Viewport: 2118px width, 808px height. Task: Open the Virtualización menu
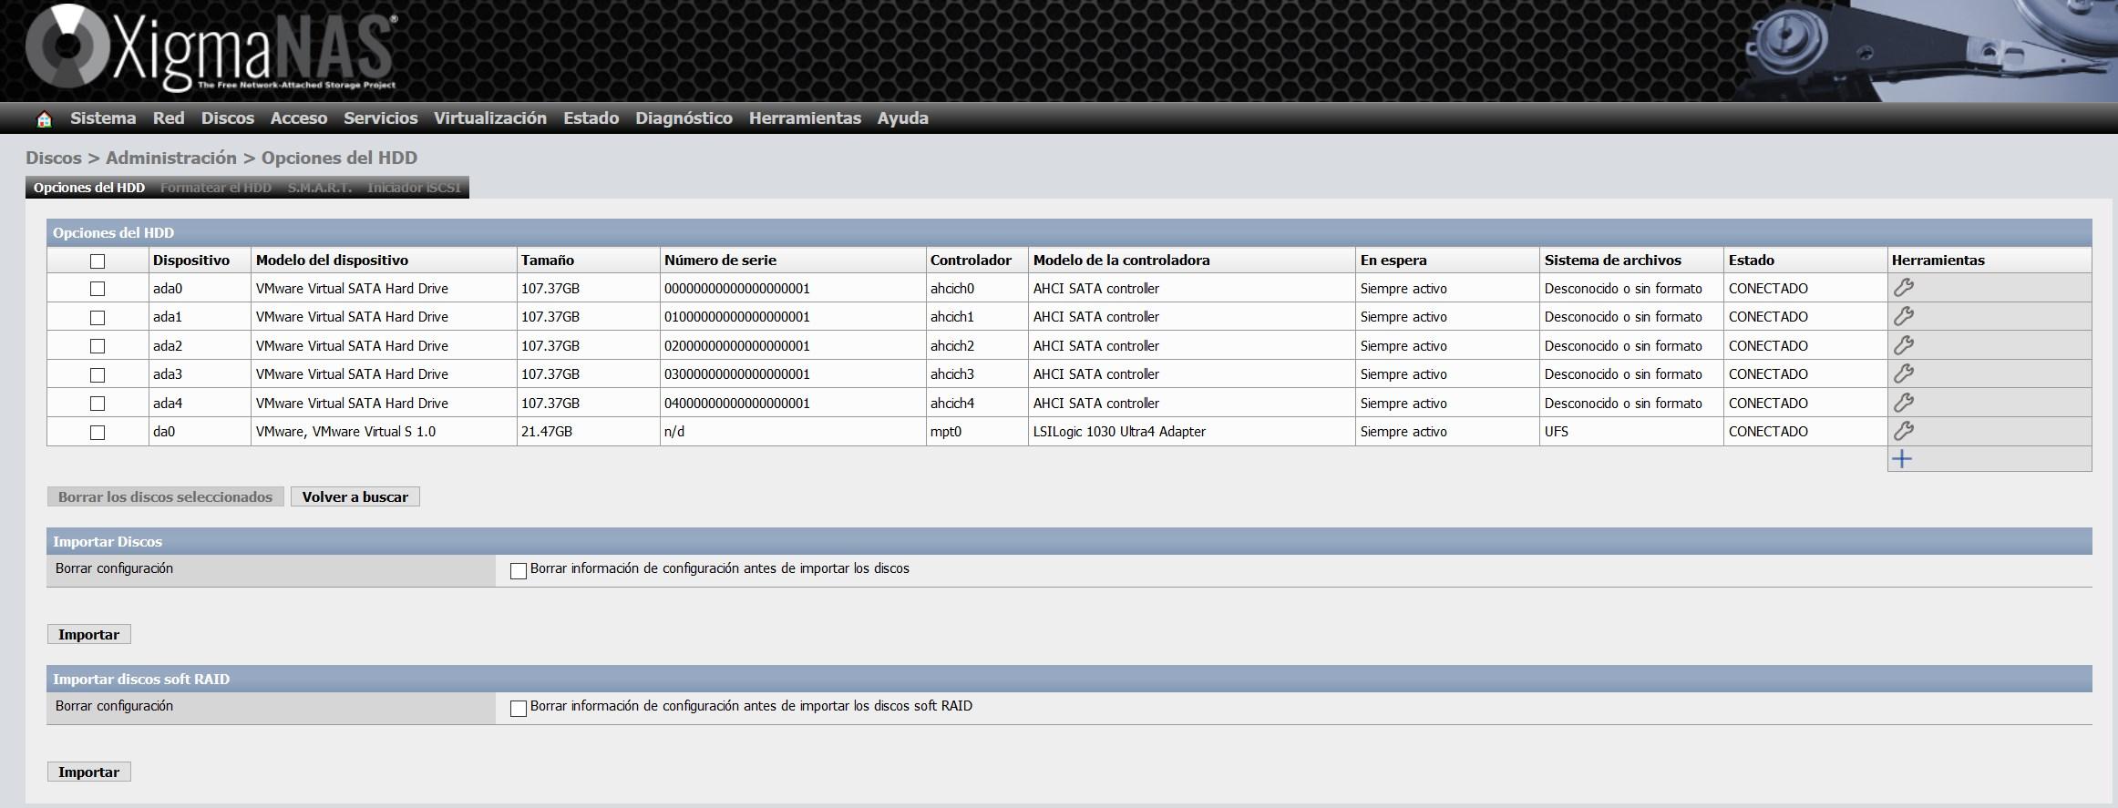coord(490,118)
